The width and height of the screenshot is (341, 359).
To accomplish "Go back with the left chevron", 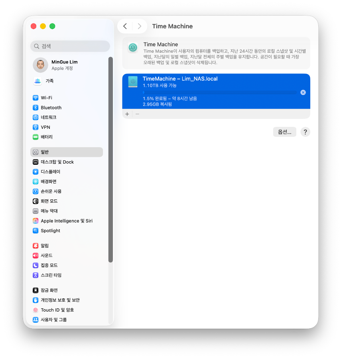I will point(125,26).
